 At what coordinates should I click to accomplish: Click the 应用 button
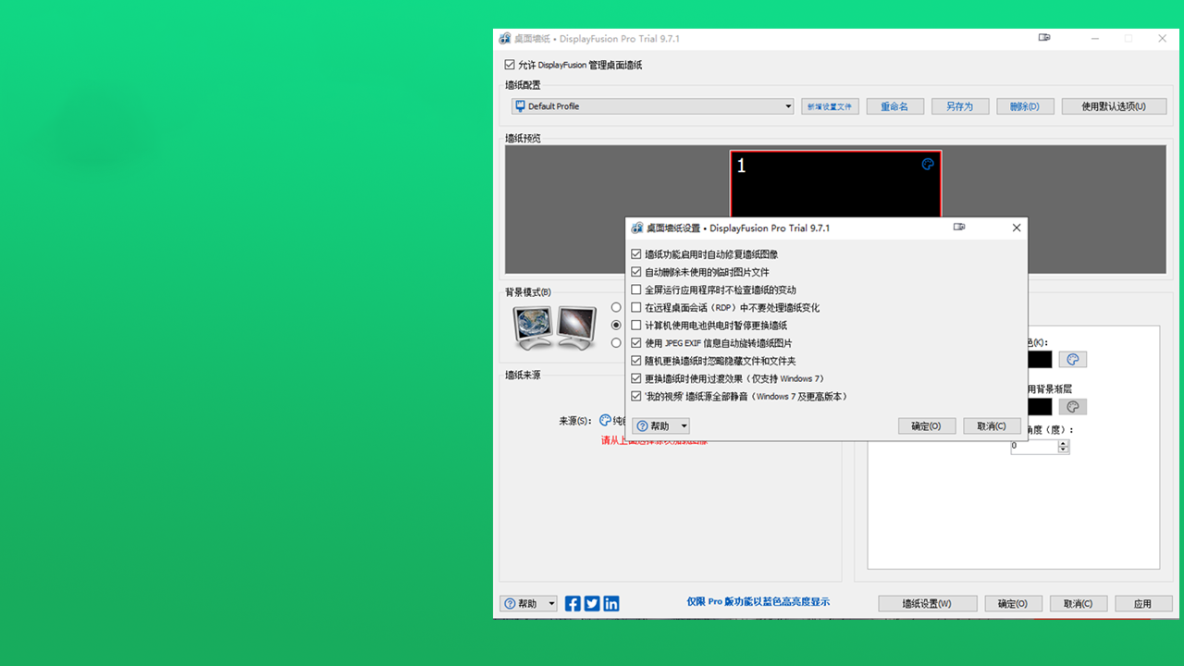tap(1142, 603)
